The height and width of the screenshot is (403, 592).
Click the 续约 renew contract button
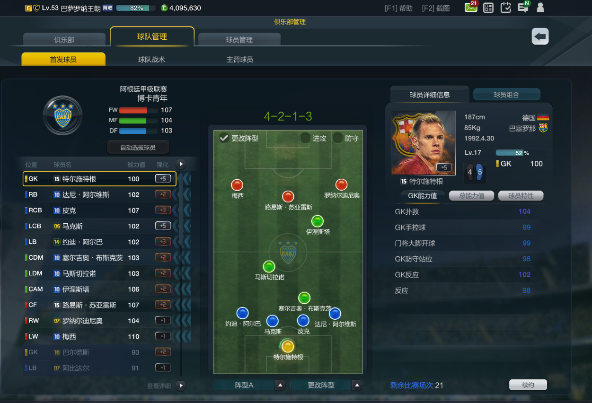pos(528,385)
